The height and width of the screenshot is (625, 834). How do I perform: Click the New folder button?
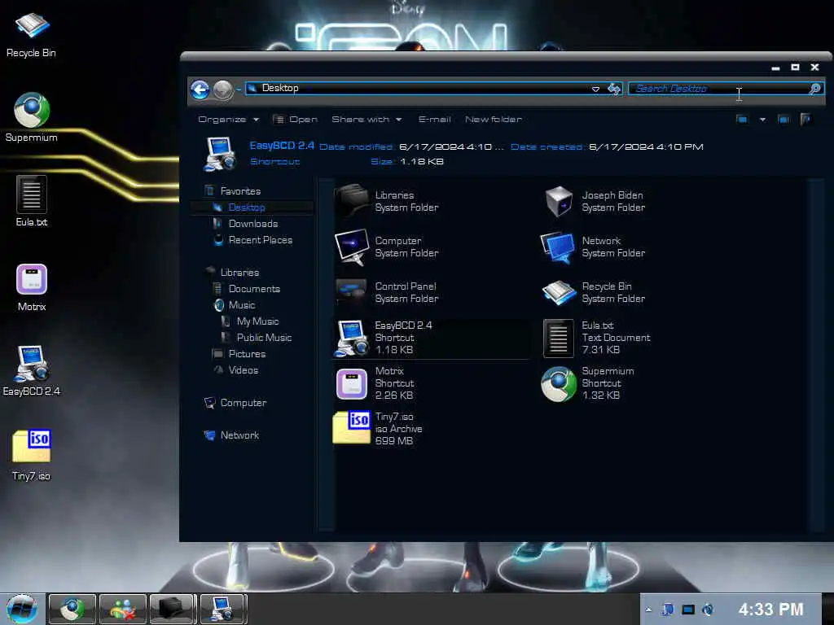tap(493, 120)
